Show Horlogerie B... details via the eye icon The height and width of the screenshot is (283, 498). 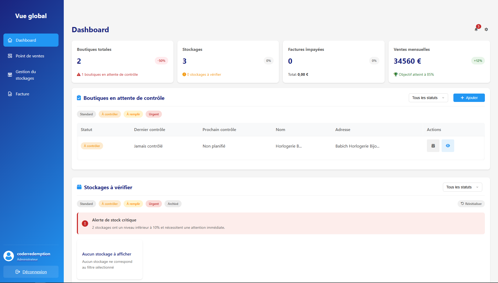[x=448, y=146]
